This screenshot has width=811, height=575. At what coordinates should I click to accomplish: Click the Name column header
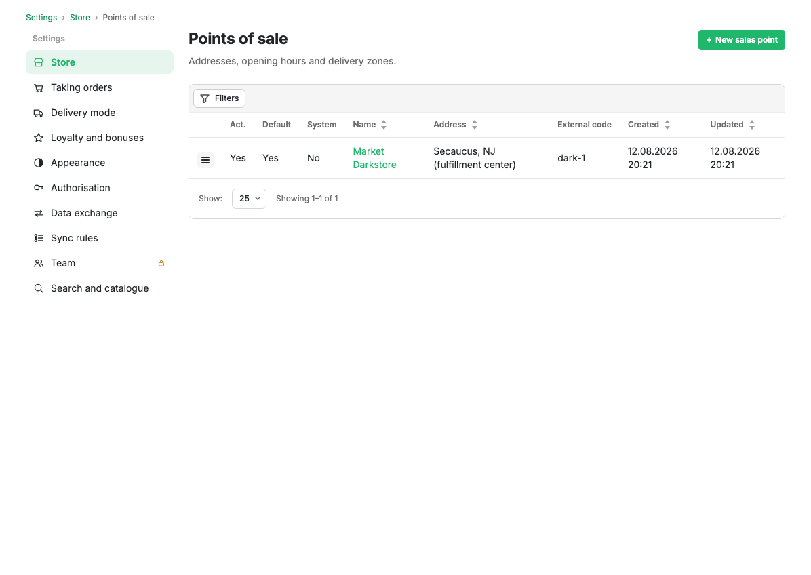click(x=364, y=125)
